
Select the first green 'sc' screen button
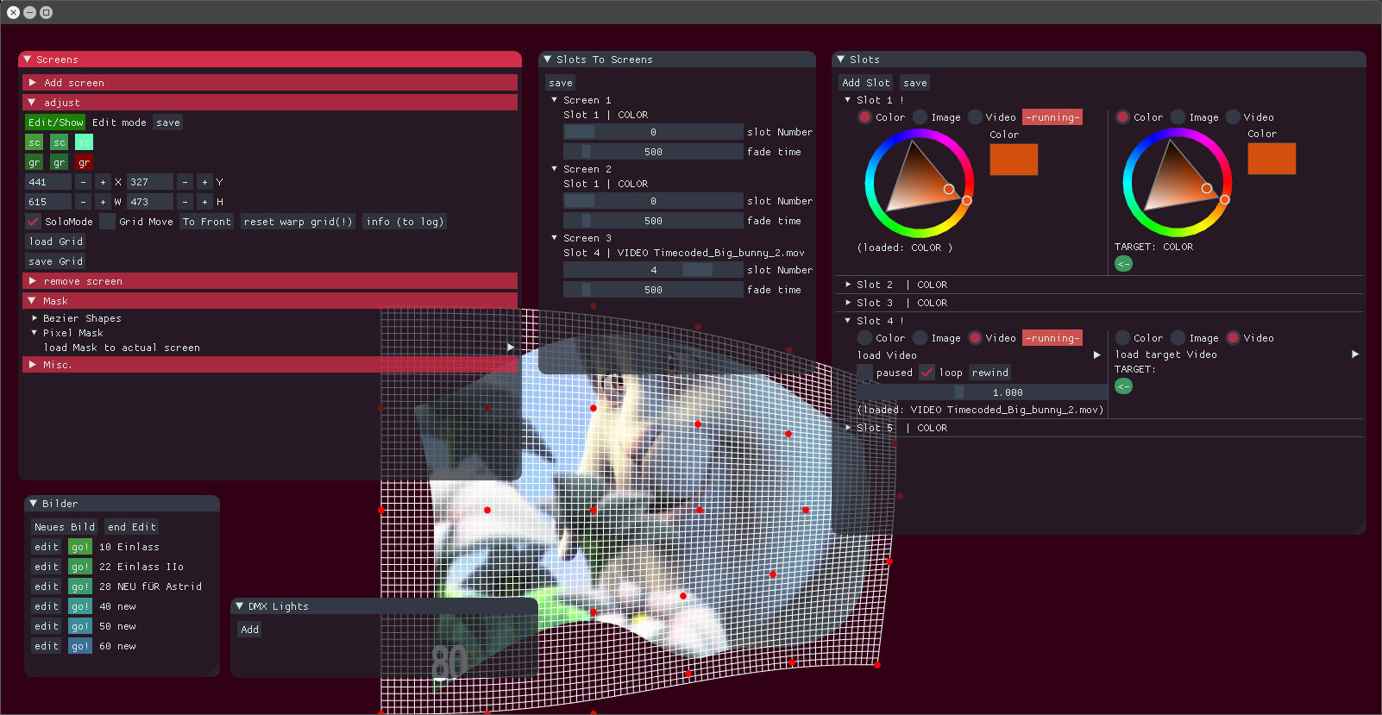34,142
